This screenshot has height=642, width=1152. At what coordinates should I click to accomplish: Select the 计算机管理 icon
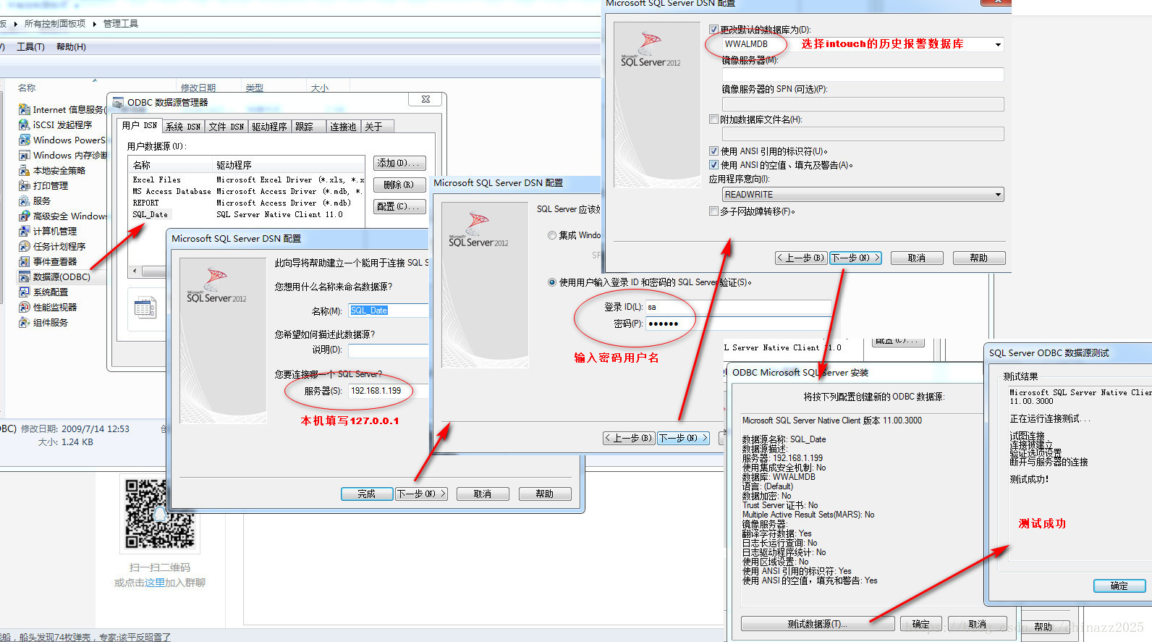point(25,232)
